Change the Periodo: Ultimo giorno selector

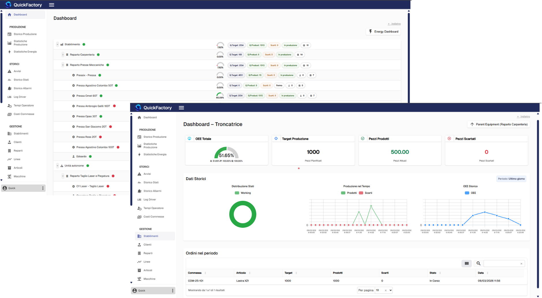(511, 179)
